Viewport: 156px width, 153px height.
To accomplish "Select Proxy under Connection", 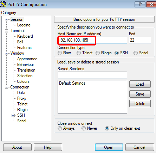I will point(22,98).
